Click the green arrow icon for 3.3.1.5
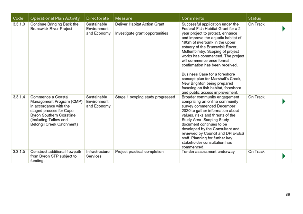303x214 pixels. pyautogui.click(x=284, y=156)
